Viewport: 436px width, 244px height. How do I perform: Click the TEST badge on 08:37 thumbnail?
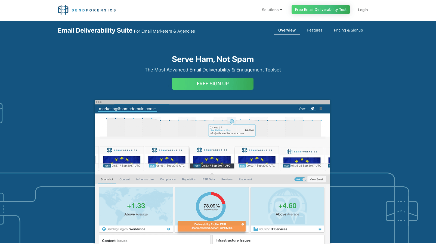point(107,166)
